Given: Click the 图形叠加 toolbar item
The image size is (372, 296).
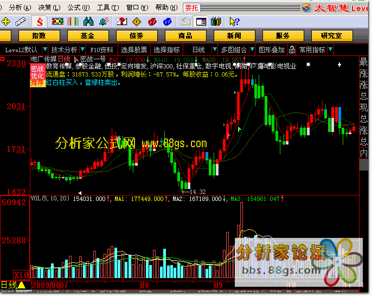Looking at the screenshot, I should (x=271, y=50).
